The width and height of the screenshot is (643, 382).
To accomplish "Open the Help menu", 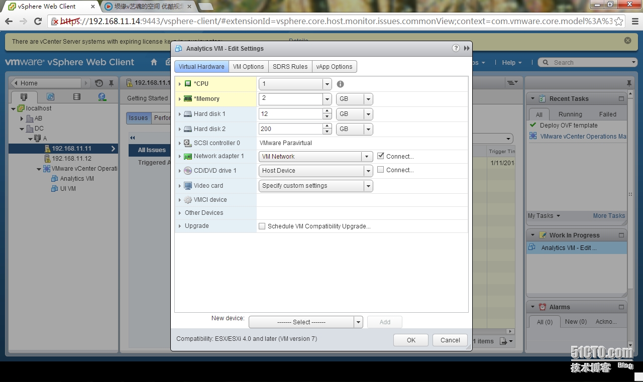I will [x=512, y=63].
